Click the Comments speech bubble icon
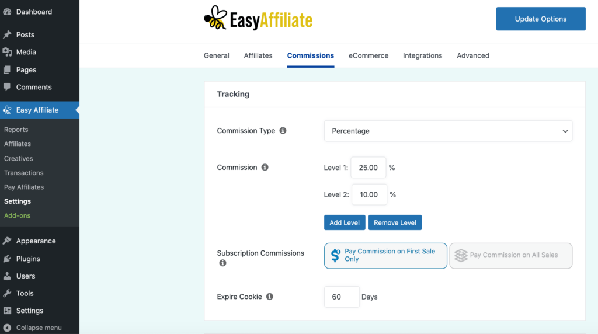This screenshot has width=598, height=334. pyautogui.click(x=7, y=87)
